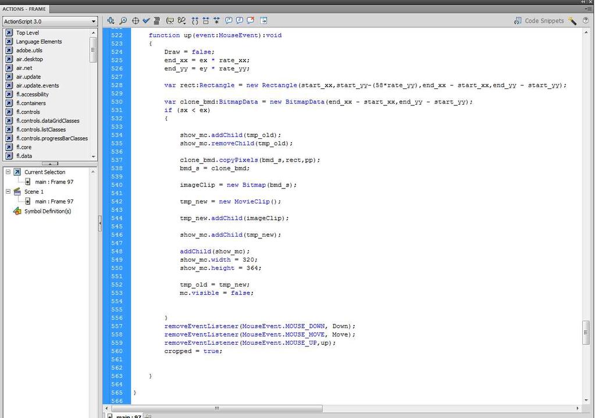
Task: Open the air.update package
Action: tap(28, 77)
